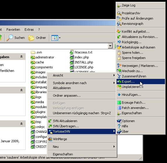The width and height of the screenshot is (167, 163).
Task: Choose Eigenschaften in TortoiseSVN submenu
Action: point(141,113)
